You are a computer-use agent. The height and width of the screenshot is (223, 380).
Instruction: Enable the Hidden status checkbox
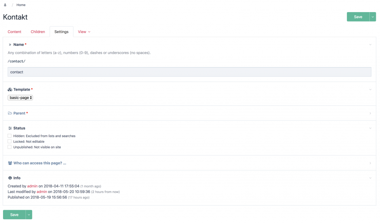pyautogui.click(x=9, y=136)
